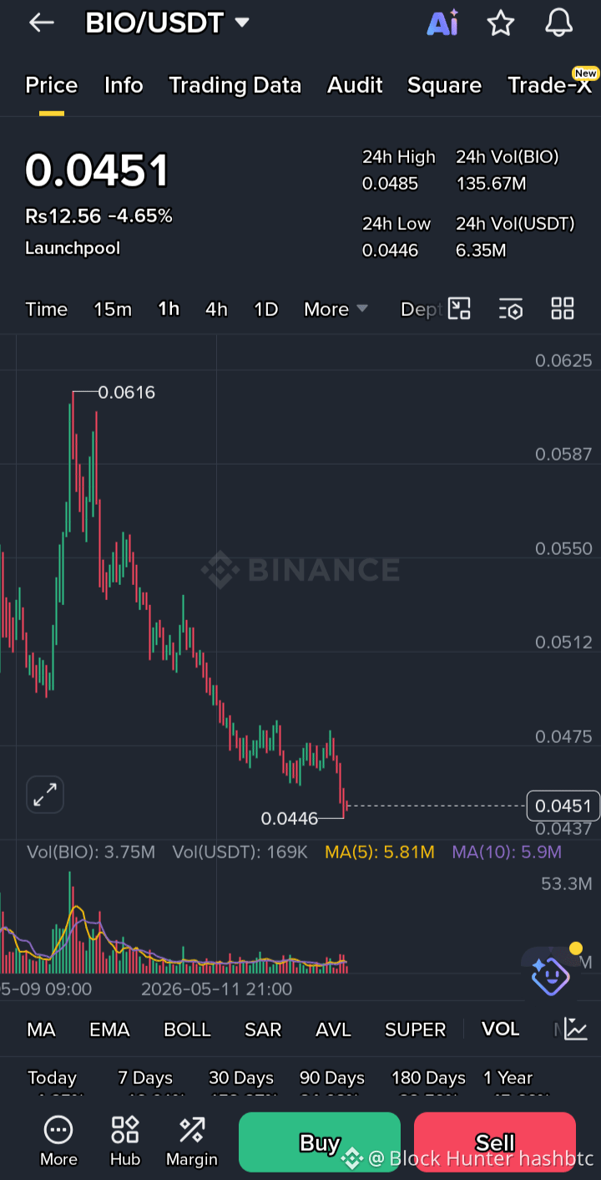This screenshot has height=1180, width=601.
Task: Tap the 24h High value 0.0485
Action: tap(390, 184)
